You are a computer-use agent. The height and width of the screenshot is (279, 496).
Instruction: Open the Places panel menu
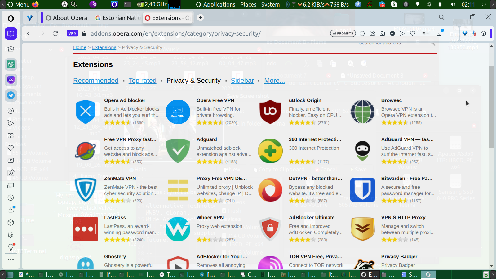point(248,4)
